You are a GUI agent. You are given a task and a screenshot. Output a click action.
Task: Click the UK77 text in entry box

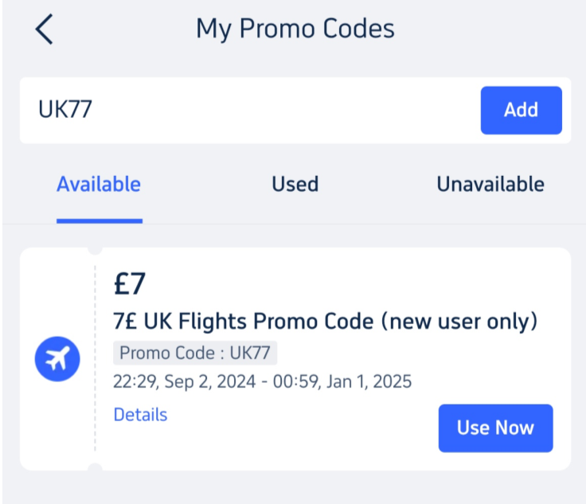point(65,110)
